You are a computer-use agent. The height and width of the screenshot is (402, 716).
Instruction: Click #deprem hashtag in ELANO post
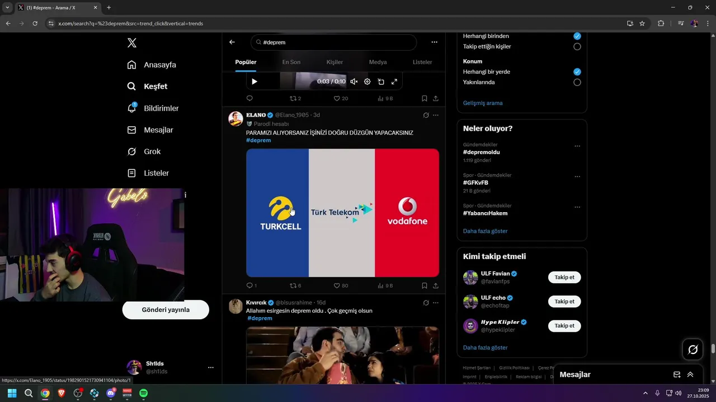[x=258, y=140]
